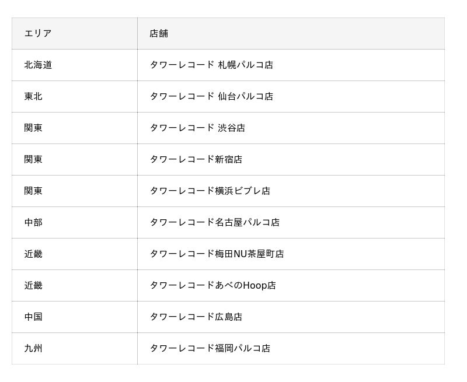Click タワーレコード 札幌パルコ店 store entry
The image size is (467, 382).
[x=211, y=65]
